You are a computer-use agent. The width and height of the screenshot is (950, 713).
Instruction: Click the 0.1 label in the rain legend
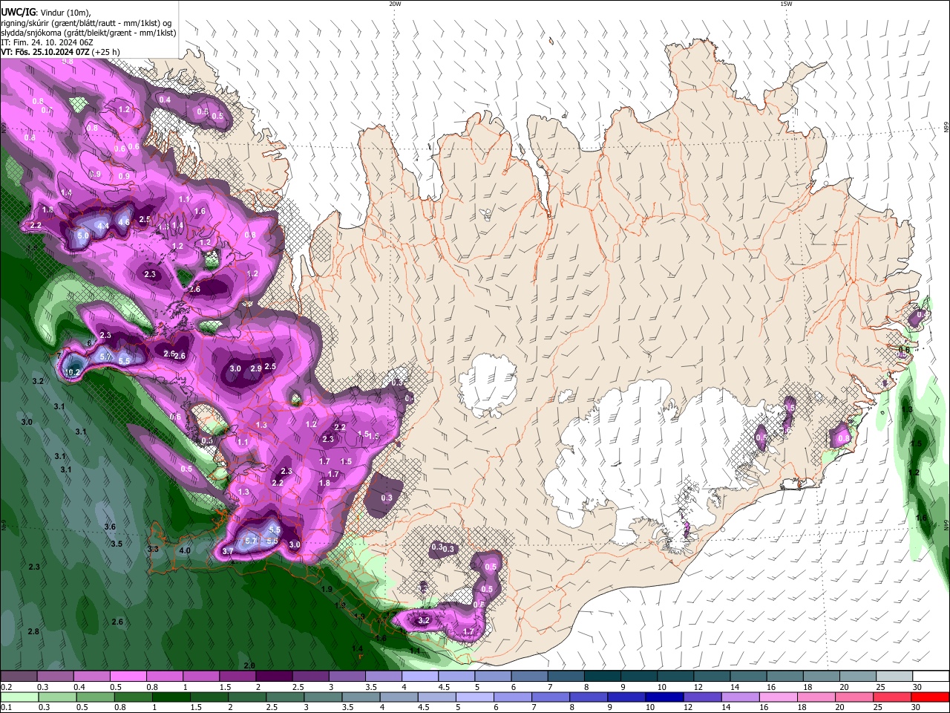click(6, 707)
